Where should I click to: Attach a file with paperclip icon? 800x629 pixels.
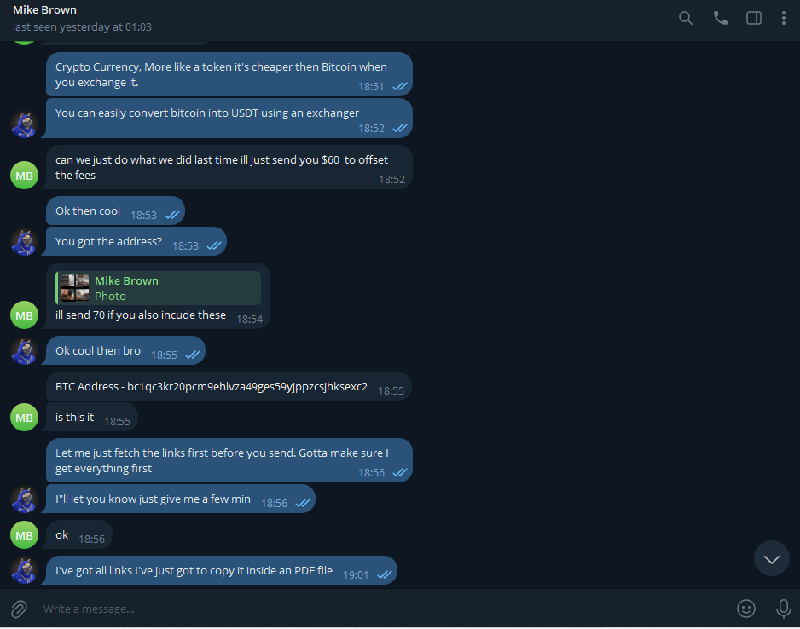click(19, 609)
